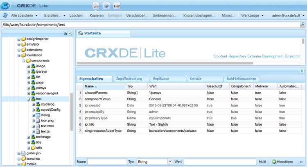Click the Umbenennen... button
Screen dimensions: 307x167
tap(165, 16)
